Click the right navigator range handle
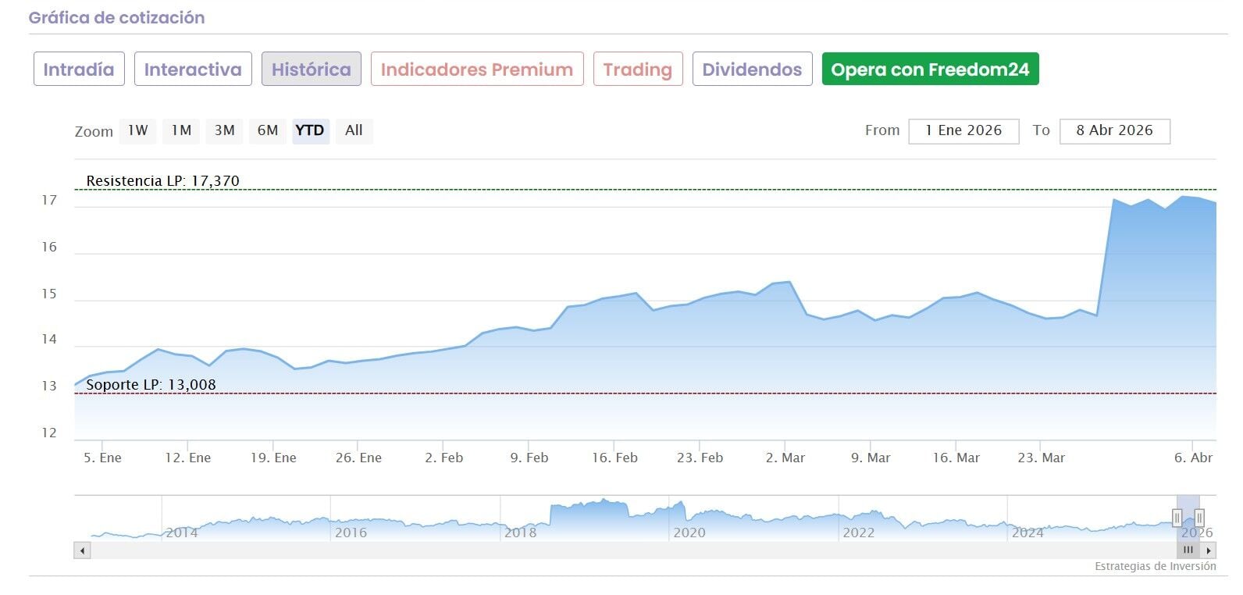The image size is (1243, 595). click(1199, 518)
